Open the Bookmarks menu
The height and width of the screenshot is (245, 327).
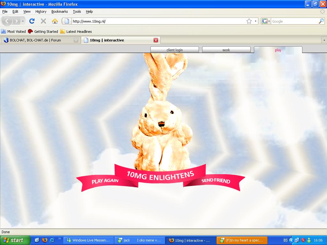click(60, 11)
